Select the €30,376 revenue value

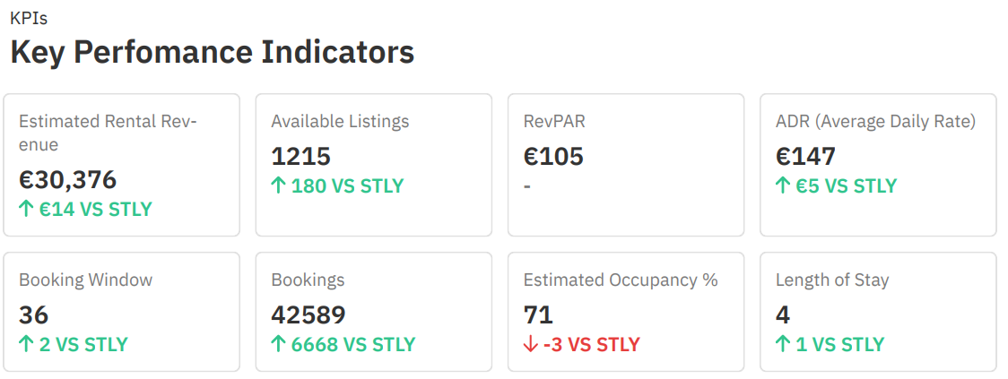(68, 179)
